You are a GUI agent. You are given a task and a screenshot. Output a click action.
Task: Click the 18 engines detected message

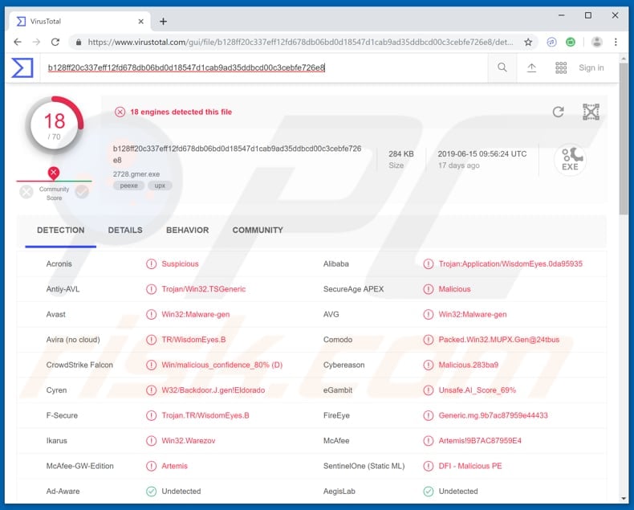[x=181, y=112]
